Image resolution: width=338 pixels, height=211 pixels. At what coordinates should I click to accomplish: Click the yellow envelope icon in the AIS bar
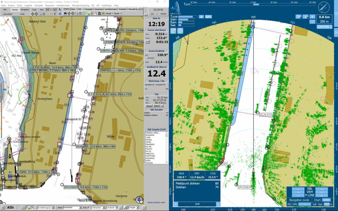pyautogui.click(x=144, y=208)
